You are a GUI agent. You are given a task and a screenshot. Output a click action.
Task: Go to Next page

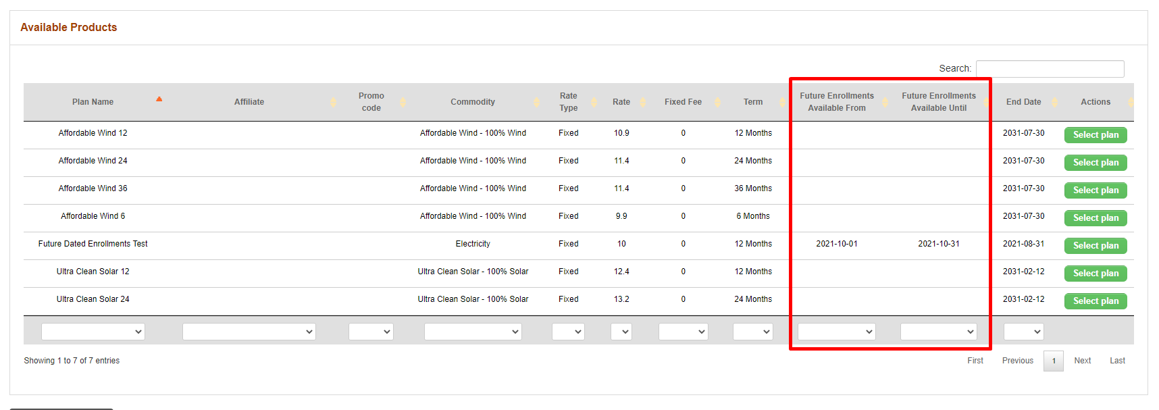[1083, 361]
